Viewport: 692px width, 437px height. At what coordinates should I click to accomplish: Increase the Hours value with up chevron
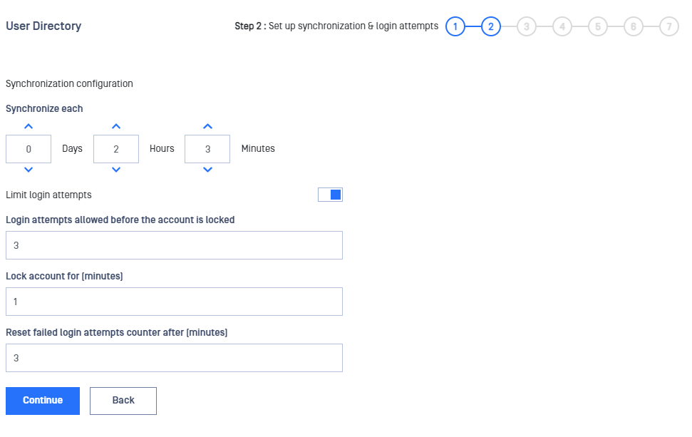pos(116,126)
